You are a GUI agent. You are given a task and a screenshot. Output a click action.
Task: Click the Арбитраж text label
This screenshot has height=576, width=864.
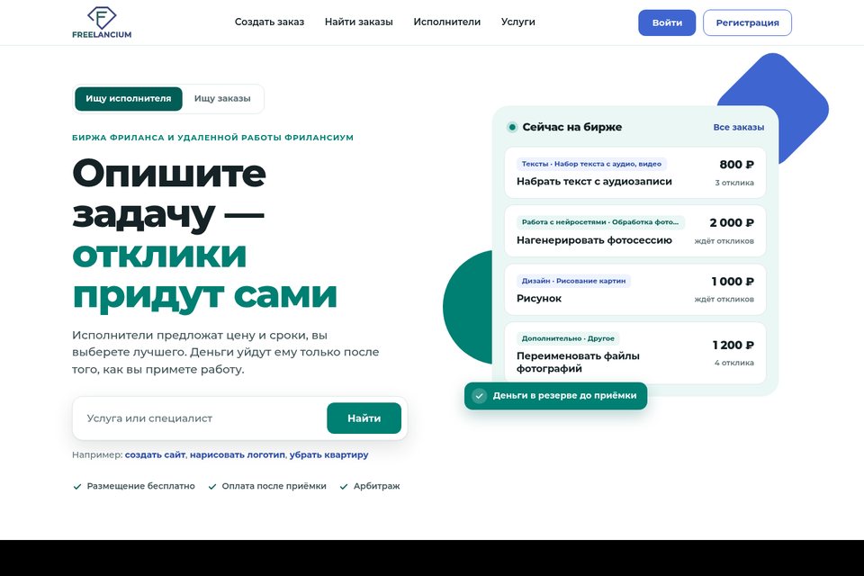pyautogui.click(x=377, y=486)
